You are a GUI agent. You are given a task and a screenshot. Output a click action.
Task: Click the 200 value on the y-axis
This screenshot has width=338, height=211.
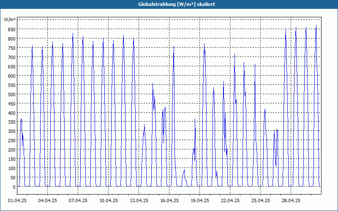point(12,150)
